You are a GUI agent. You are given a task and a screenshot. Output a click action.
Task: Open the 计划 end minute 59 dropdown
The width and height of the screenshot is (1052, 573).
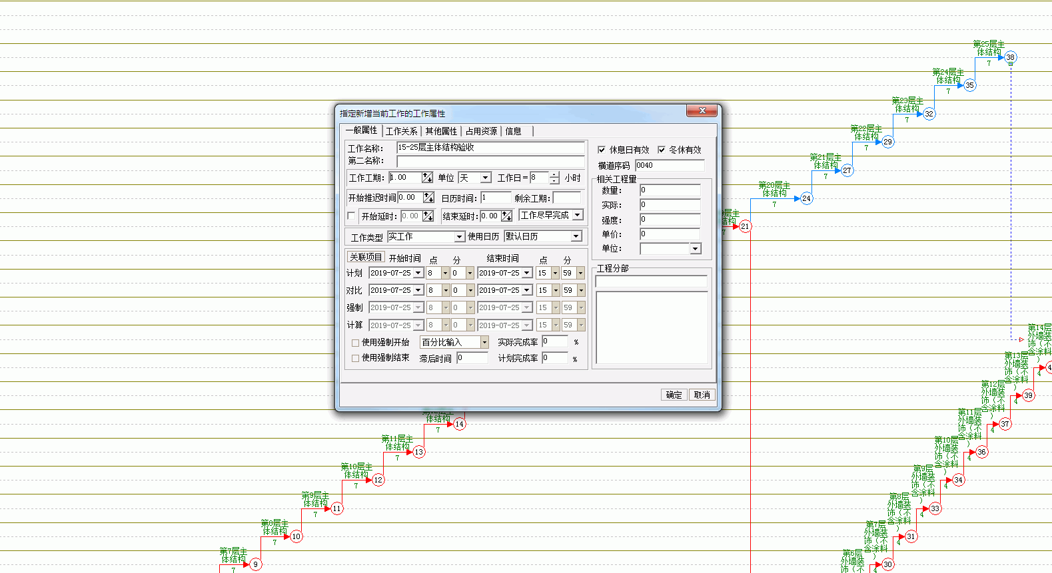580,273
